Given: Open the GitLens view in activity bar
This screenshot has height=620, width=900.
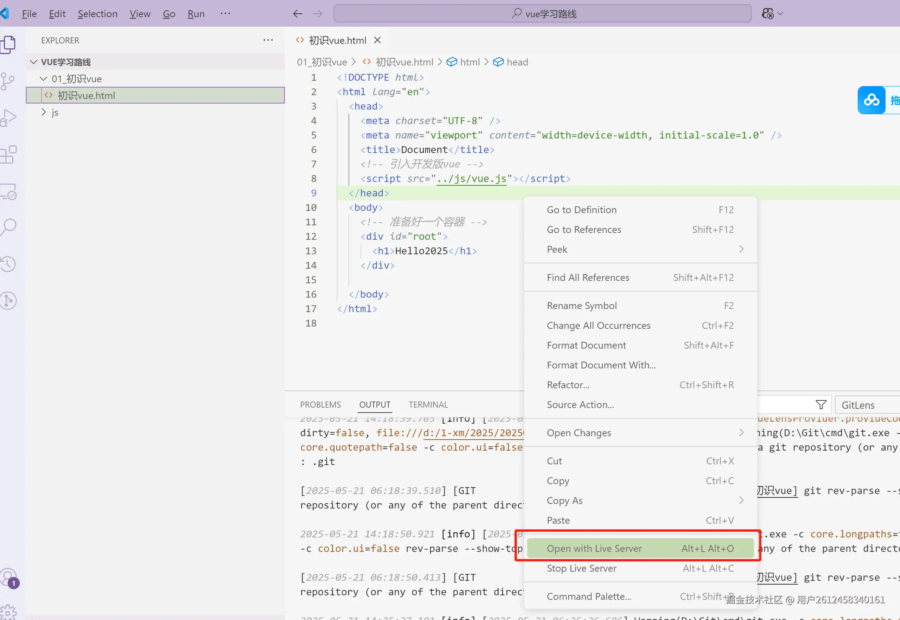Looking at the screenshot, I should click(x=8, y=300).
